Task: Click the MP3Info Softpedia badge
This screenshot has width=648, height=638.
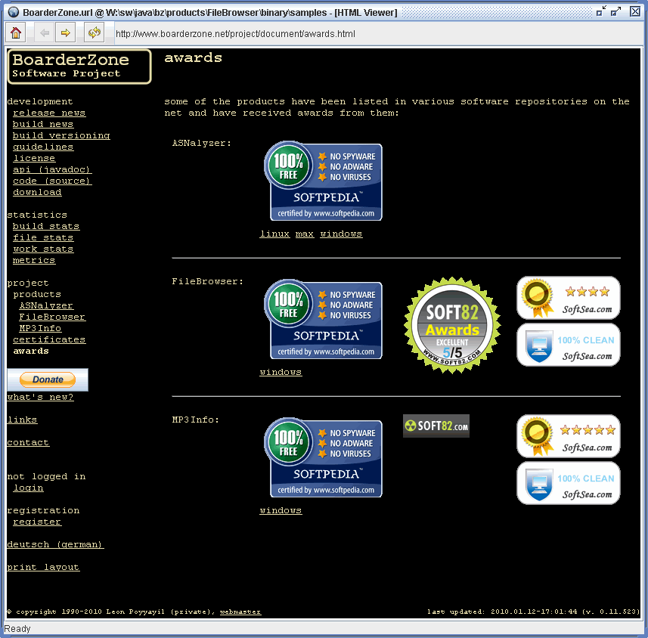Action: coord(323,458)
